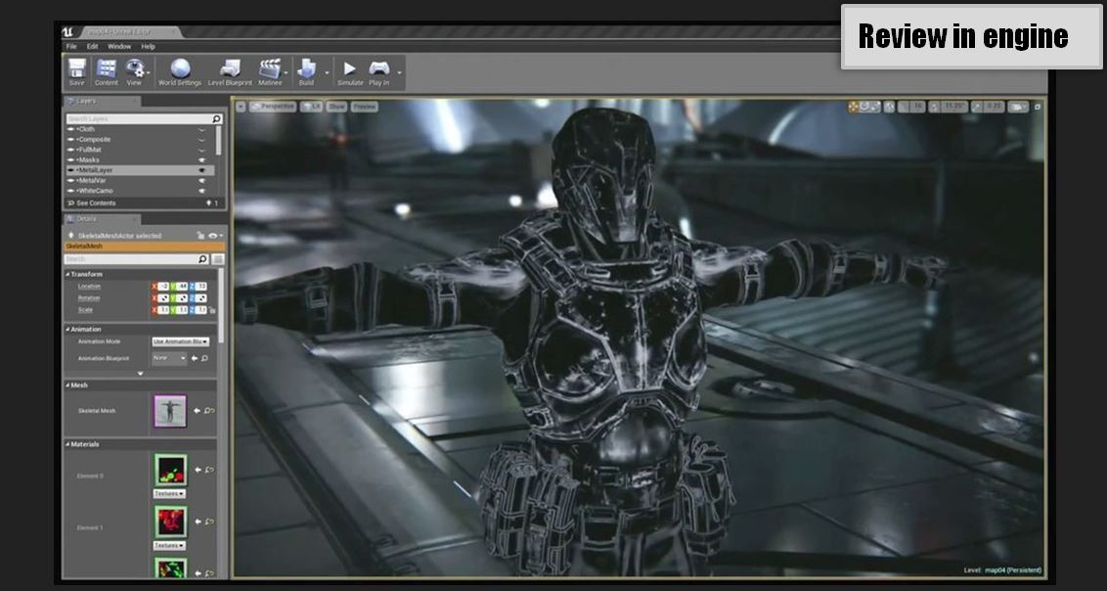Open World Settings from the toolbar
Image resolution: width=1107 pixels, height=591 pixels.
pyautogui.click(x=180, y=68)
